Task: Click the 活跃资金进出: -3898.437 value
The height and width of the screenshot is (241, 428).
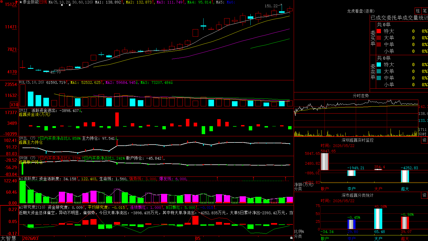Action: pos(55,110)
